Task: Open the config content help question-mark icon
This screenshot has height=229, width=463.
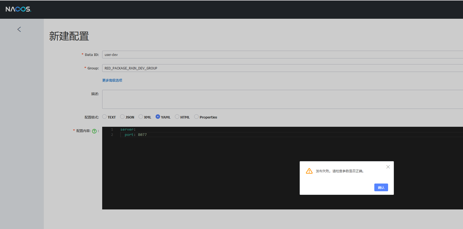Action: [94, 131]
